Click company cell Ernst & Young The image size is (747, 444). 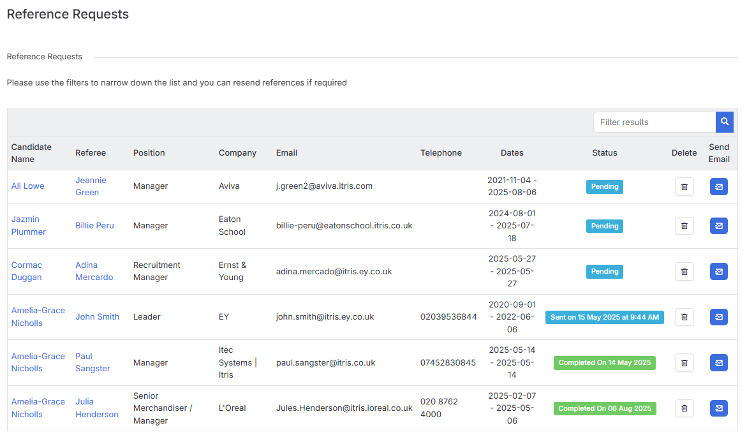[232, 271]
